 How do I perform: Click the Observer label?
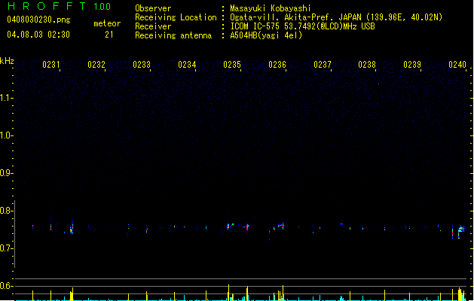tap(153, 8)
